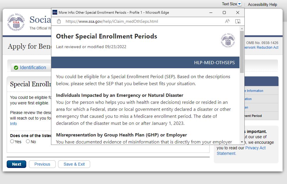Screen dimensions: 287x184
Task: Click the popup scrollbar up arrow
Action: 242,29
